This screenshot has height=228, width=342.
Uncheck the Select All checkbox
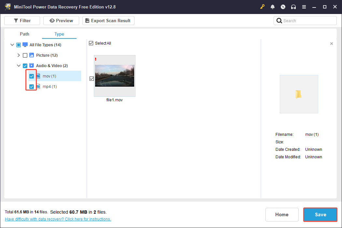tap(91, 43)
